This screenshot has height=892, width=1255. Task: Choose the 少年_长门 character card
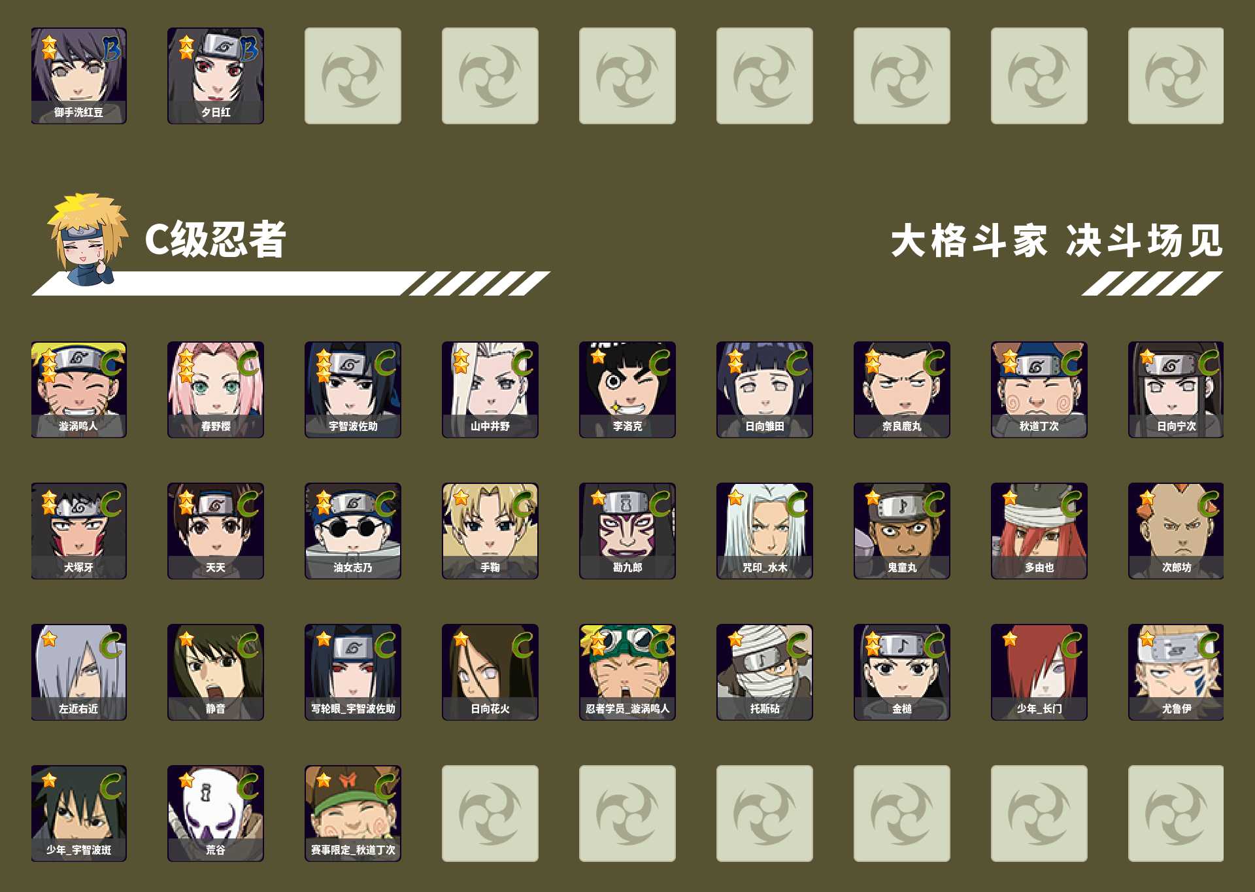1039,672
